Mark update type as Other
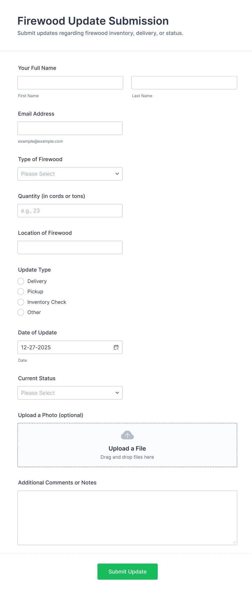Screen dimensions: 252x593 pos(21,312)
